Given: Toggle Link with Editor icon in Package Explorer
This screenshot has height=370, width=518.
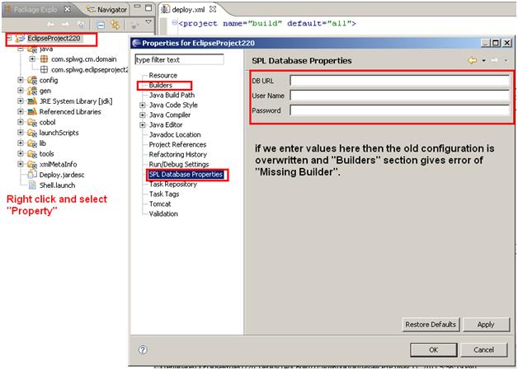Looking at the screenshot, I should (115, 25).
